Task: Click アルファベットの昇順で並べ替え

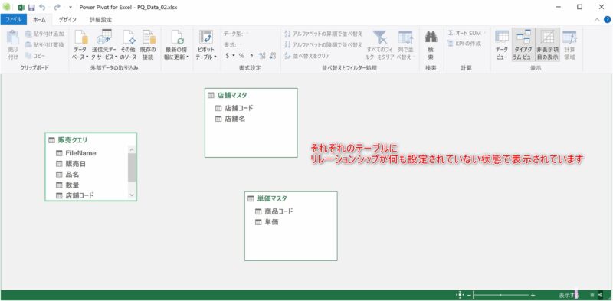Action: [323, 34]
